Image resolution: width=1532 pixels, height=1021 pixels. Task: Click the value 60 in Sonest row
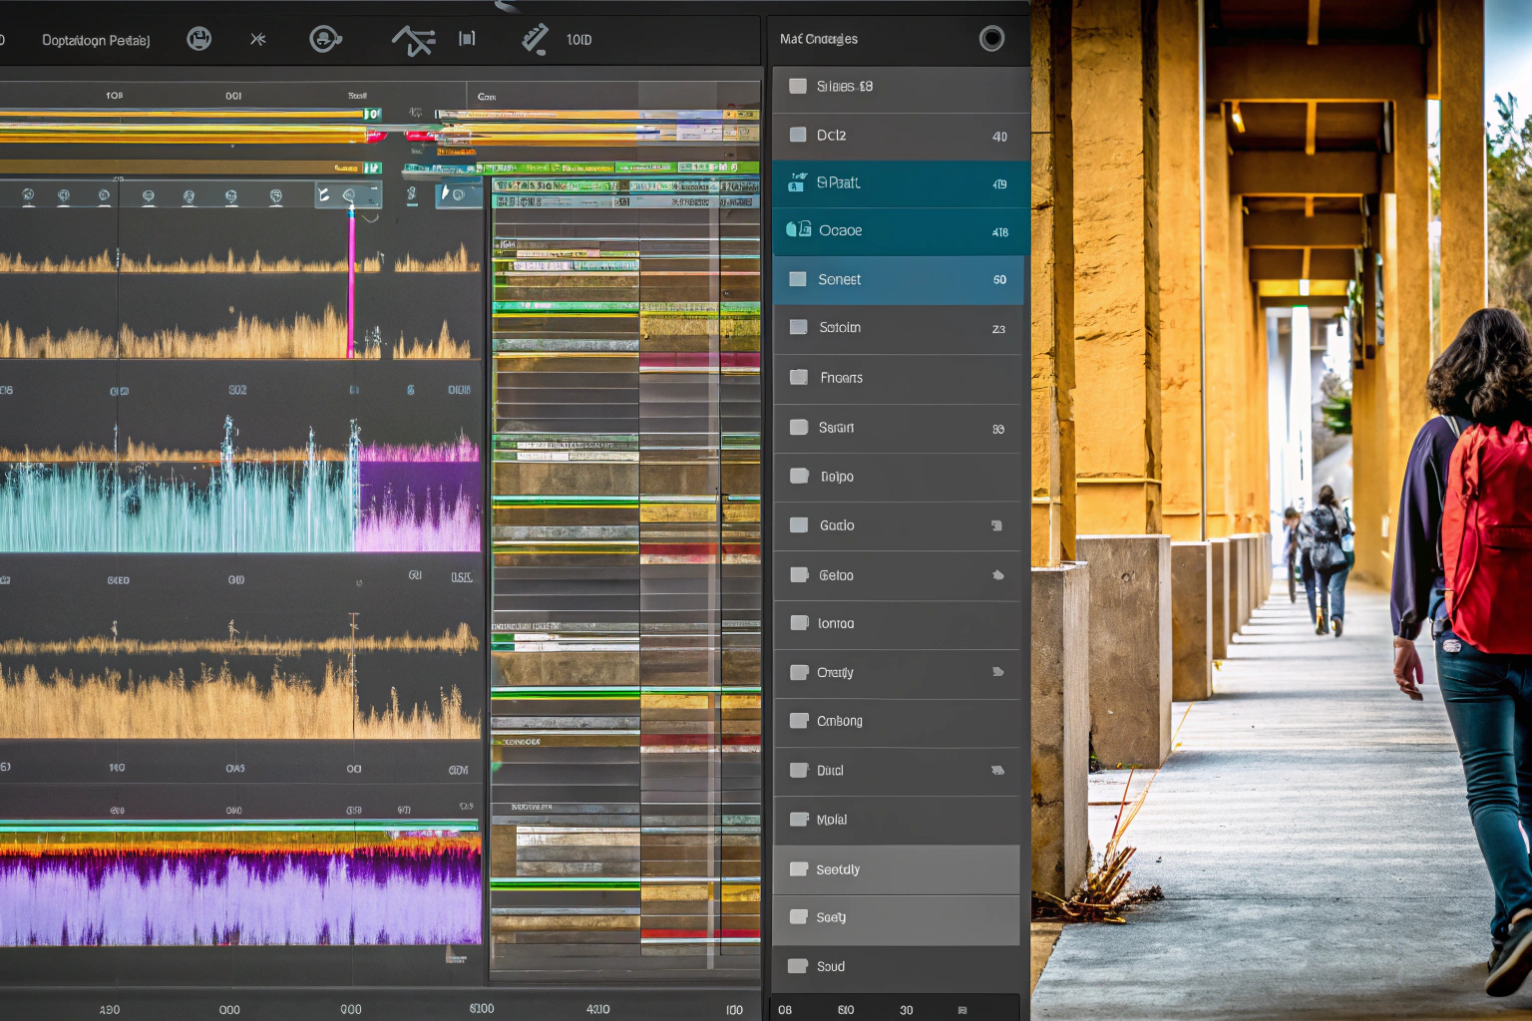pos(999,280)
